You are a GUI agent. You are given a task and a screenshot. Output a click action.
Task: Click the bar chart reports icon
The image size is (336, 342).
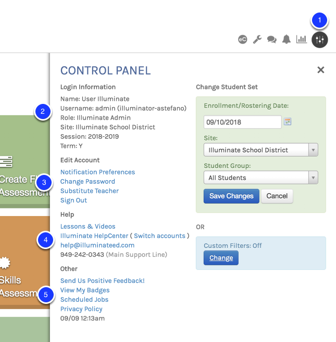(302, 39)
